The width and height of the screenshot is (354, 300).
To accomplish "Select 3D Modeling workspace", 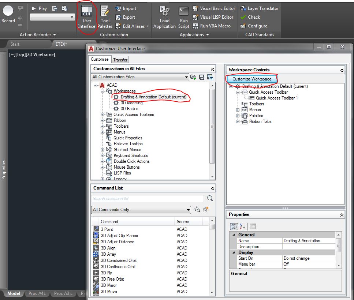I will tap(131, 103).
